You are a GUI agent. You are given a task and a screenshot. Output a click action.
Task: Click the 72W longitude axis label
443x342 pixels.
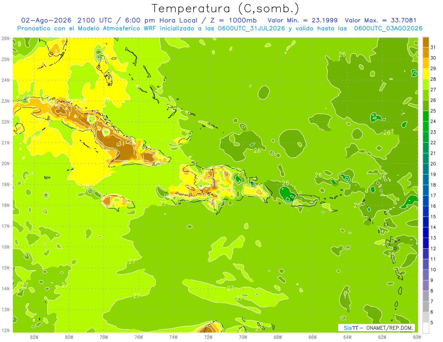208,337
